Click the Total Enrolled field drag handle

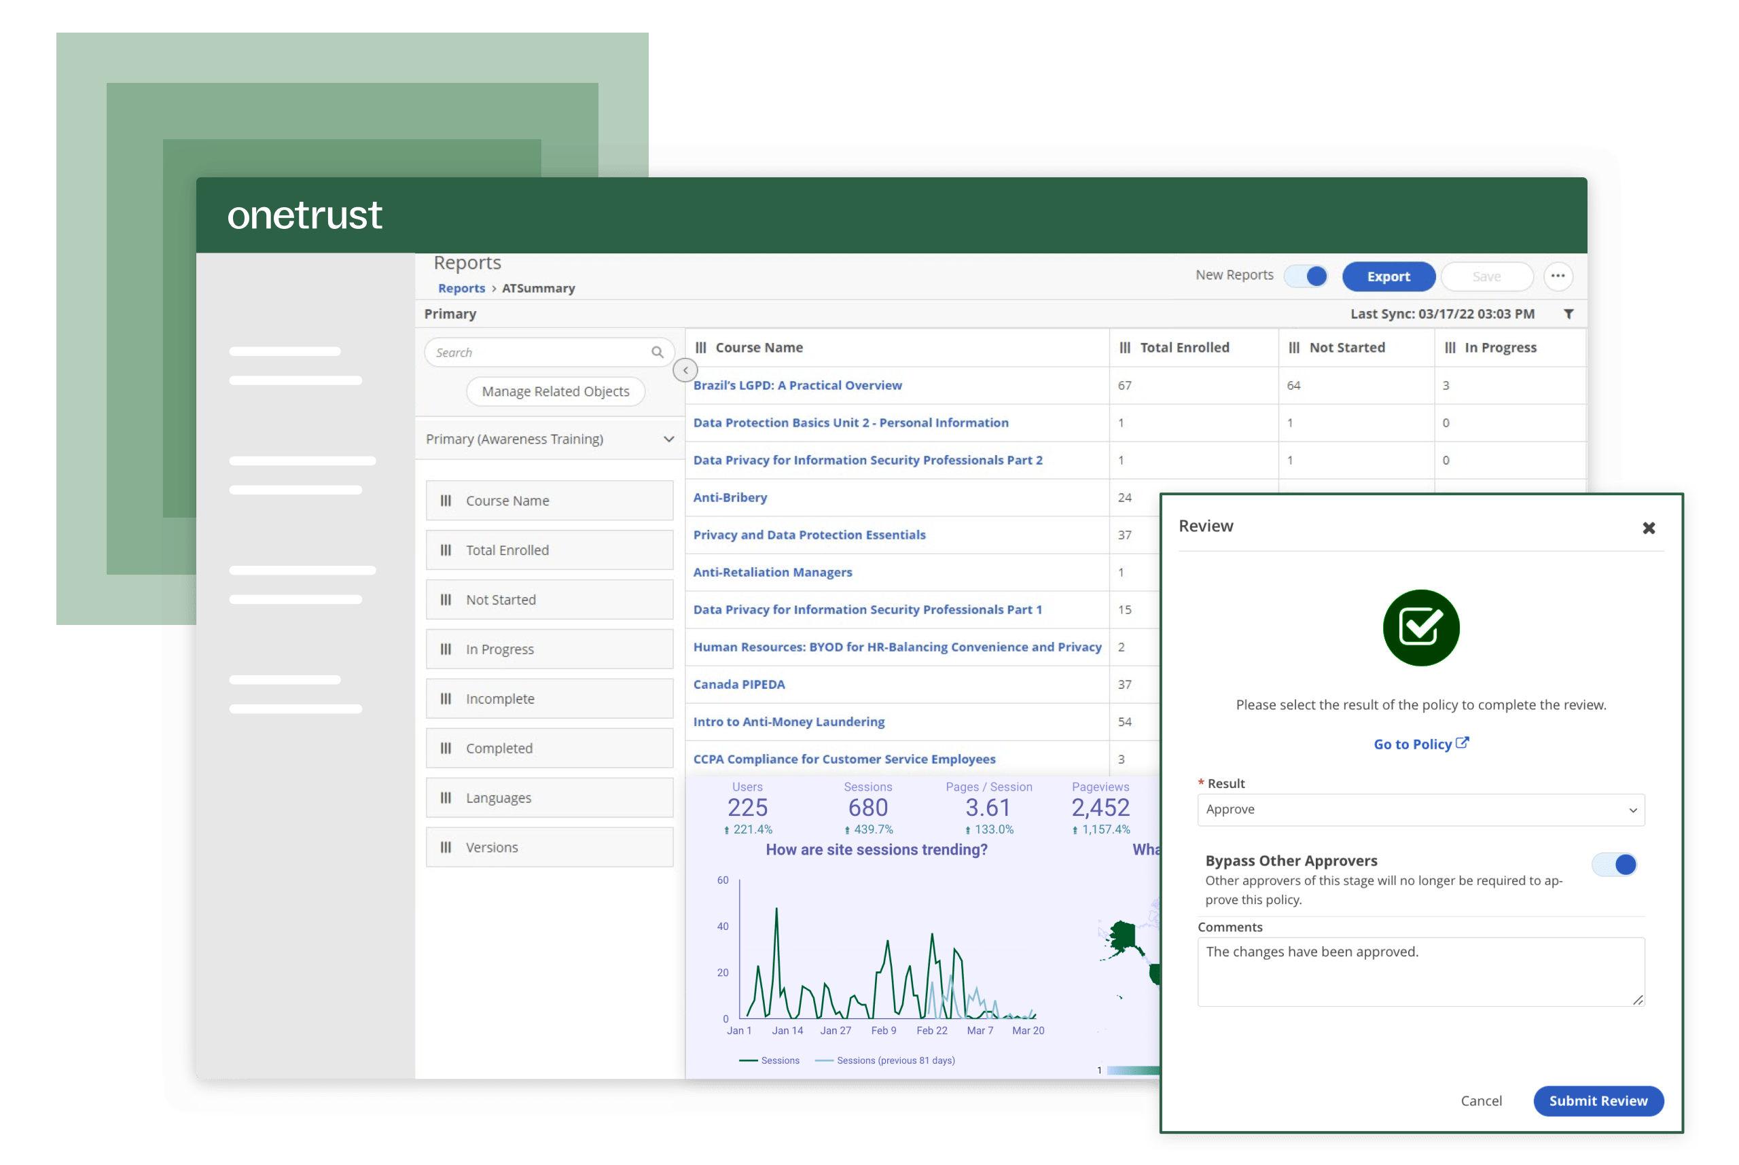tap(446, 550)
